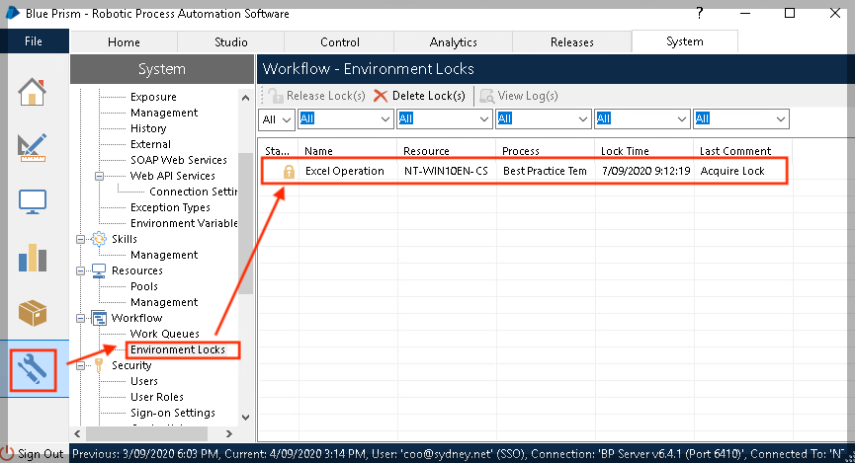
Task: Click the Excel Operation name cell
Action: coord(345,171)
